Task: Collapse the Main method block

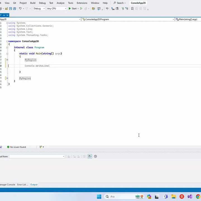Action: click(7, 54)
